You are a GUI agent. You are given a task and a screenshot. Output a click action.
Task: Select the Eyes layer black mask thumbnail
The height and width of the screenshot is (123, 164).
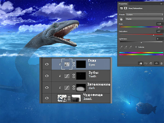[81, 64]
